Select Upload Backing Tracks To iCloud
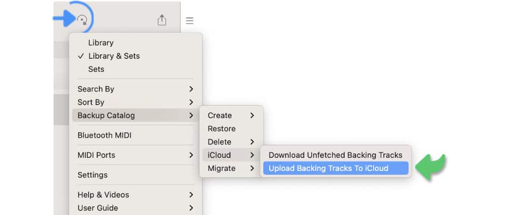The width and height of the screenshot is (526, 215). click(335, 168)
